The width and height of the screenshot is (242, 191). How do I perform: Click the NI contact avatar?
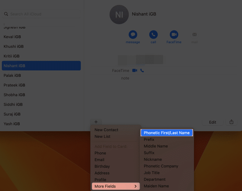click(119, 15)
